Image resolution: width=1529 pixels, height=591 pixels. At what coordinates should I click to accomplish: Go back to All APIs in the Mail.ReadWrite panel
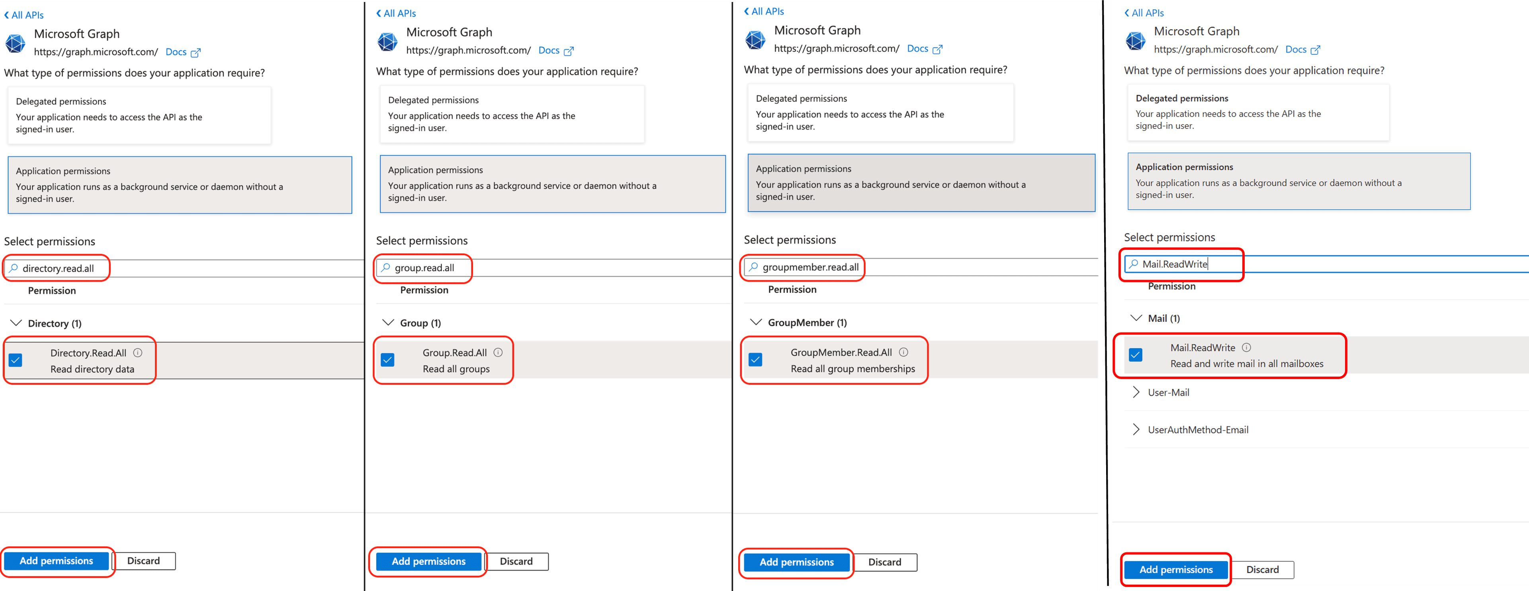point(1144,12)
